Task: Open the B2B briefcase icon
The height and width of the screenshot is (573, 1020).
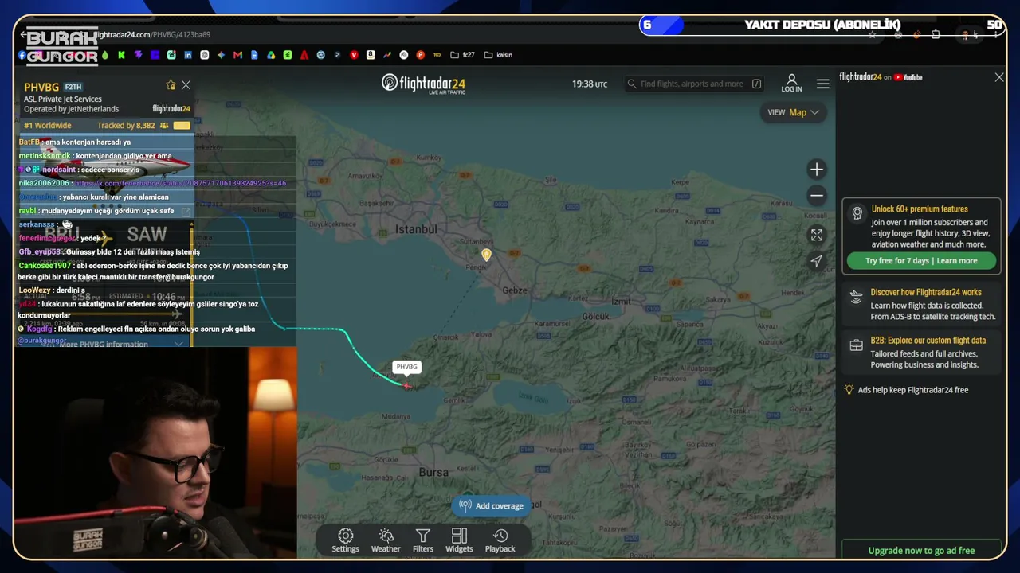Action: pyautogui.click(x=856, y=345)
